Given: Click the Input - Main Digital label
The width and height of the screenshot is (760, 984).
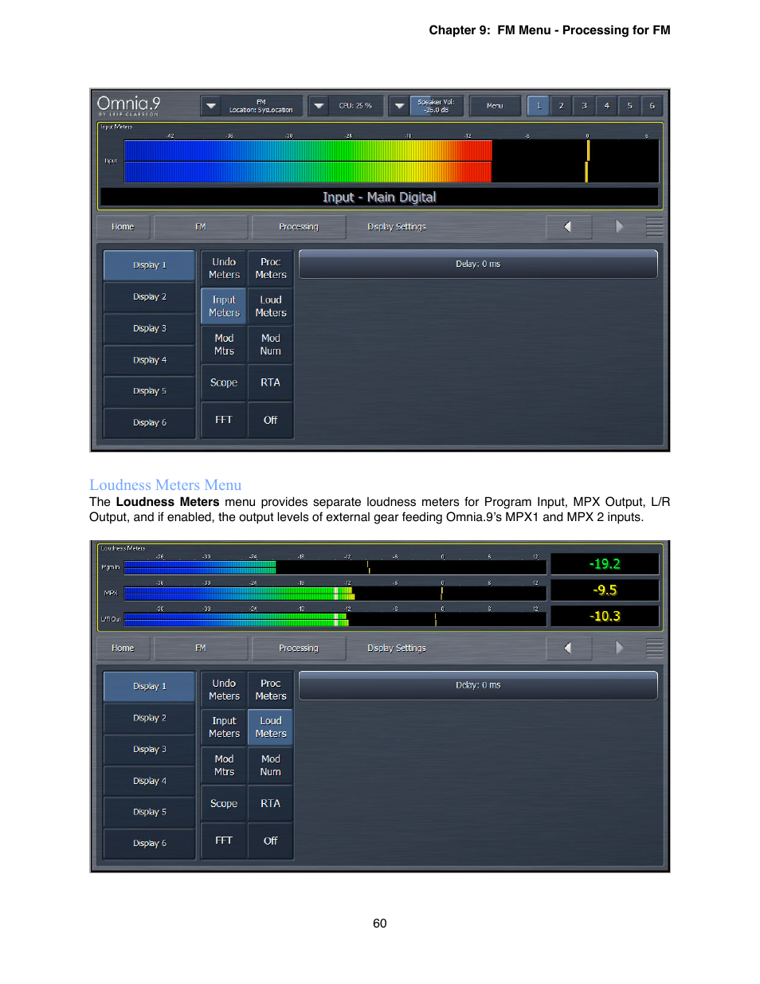Looking at the screenshot, I should [x=379, y=198].
